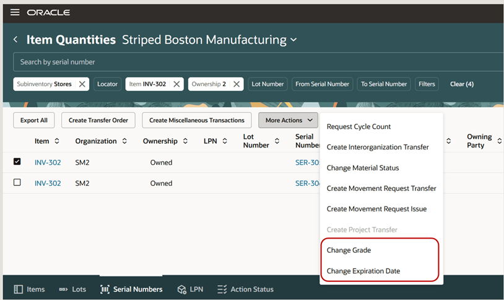504x300 pixels.
Task: Open the Locator filter
Action: 107,84
